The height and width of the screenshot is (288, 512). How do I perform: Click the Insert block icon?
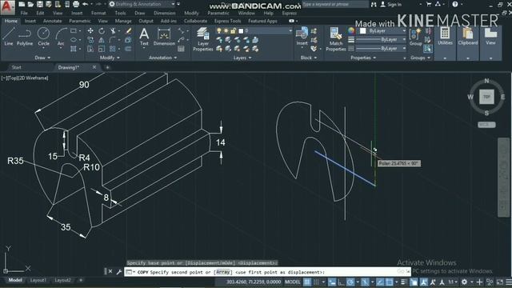coord(302,36)
